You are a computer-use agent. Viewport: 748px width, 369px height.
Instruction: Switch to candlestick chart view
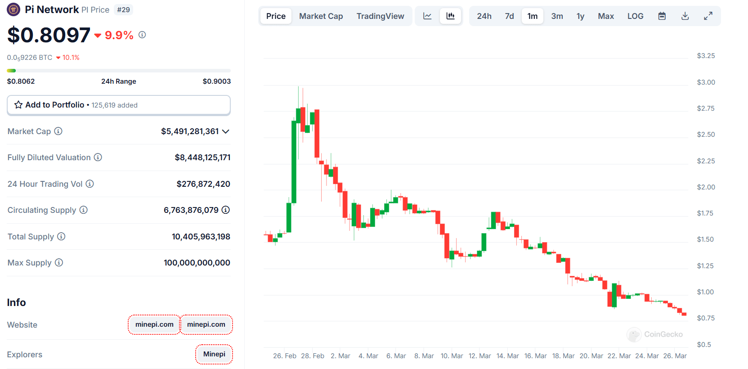450,16
